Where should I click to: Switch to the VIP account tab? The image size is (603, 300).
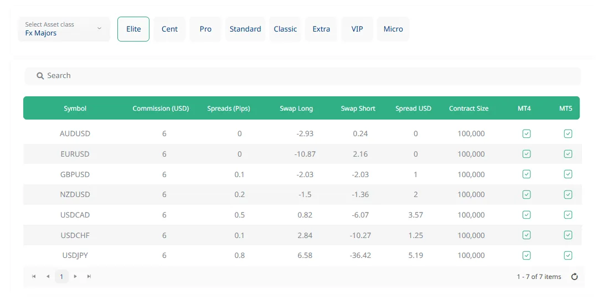pyautogui.click(x=357, y=29)
